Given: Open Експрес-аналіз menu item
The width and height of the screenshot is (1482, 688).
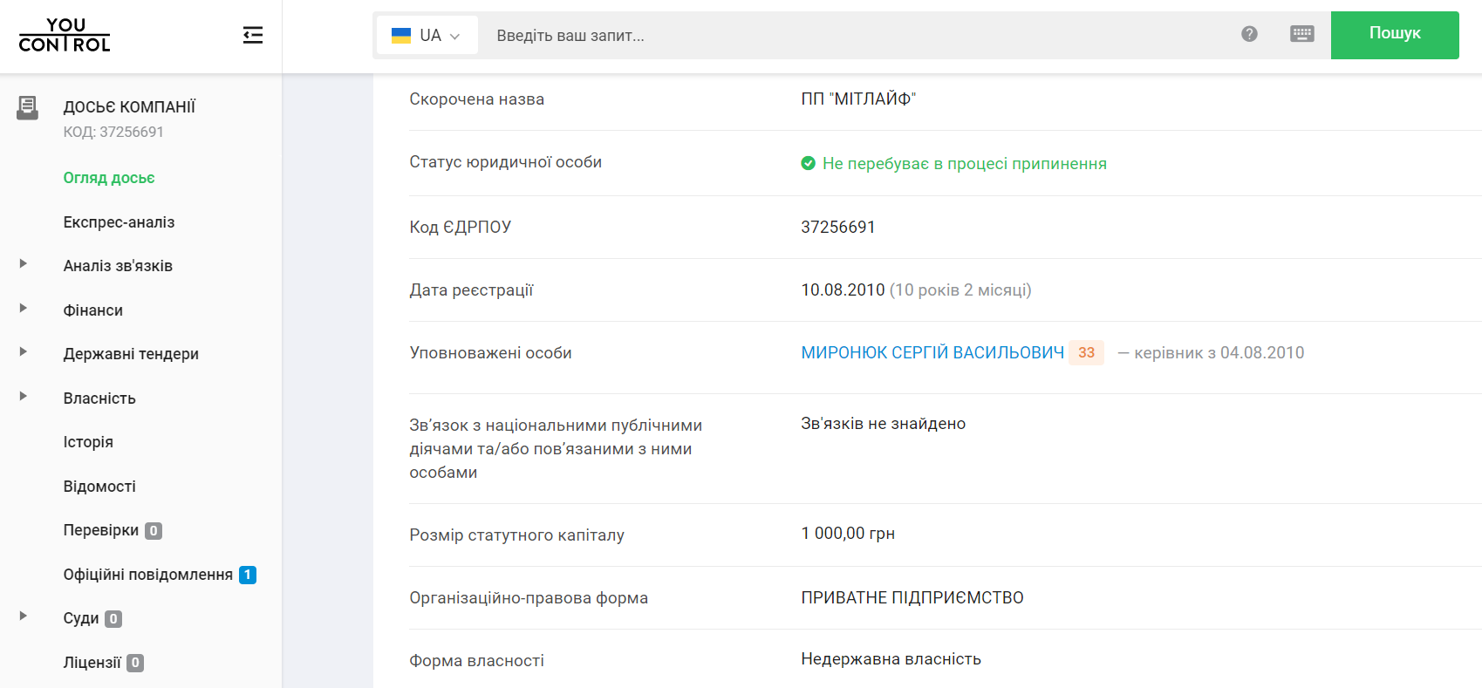Looking at the screenshot, I should [119, 222].
